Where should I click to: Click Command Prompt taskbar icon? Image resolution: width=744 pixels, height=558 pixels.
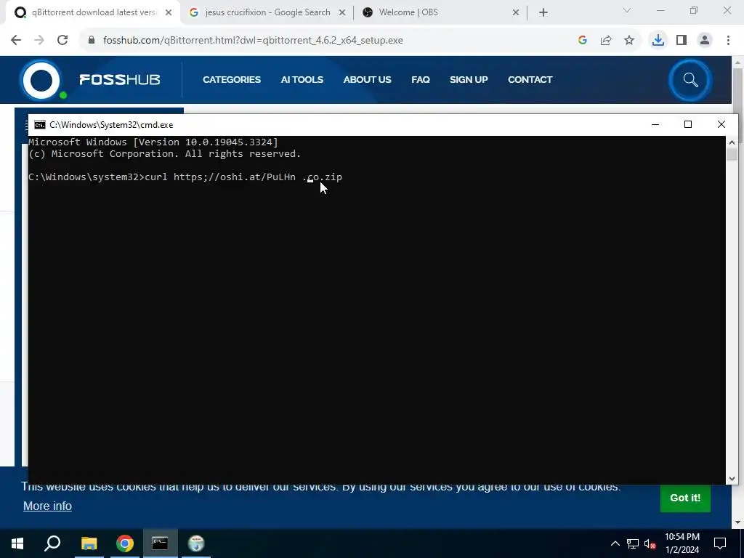click(x=160, y=543)
